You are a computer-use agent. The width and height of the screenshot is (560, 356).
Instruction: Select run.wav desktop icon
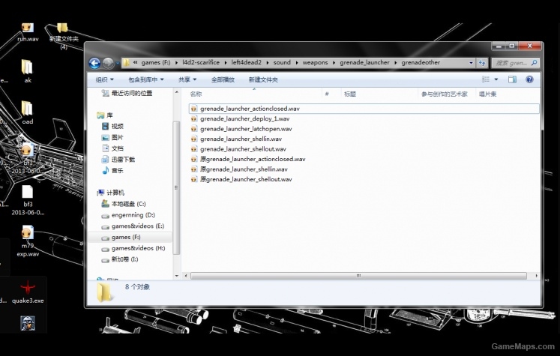pos(28,32)
